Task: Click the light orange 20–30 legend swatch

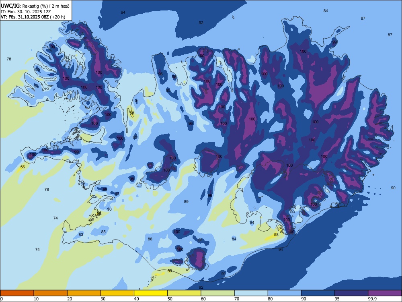Action: [84, 293]
